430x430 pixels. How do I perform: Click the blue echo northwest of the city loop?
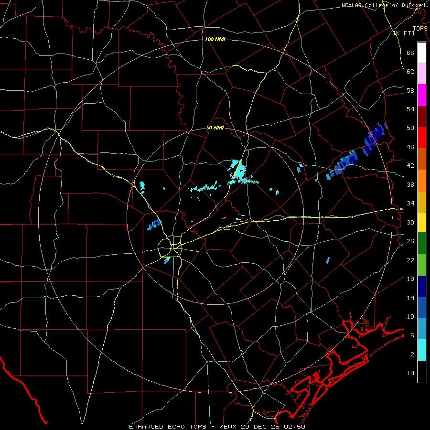pyautogui.click(x=154, y=225)
